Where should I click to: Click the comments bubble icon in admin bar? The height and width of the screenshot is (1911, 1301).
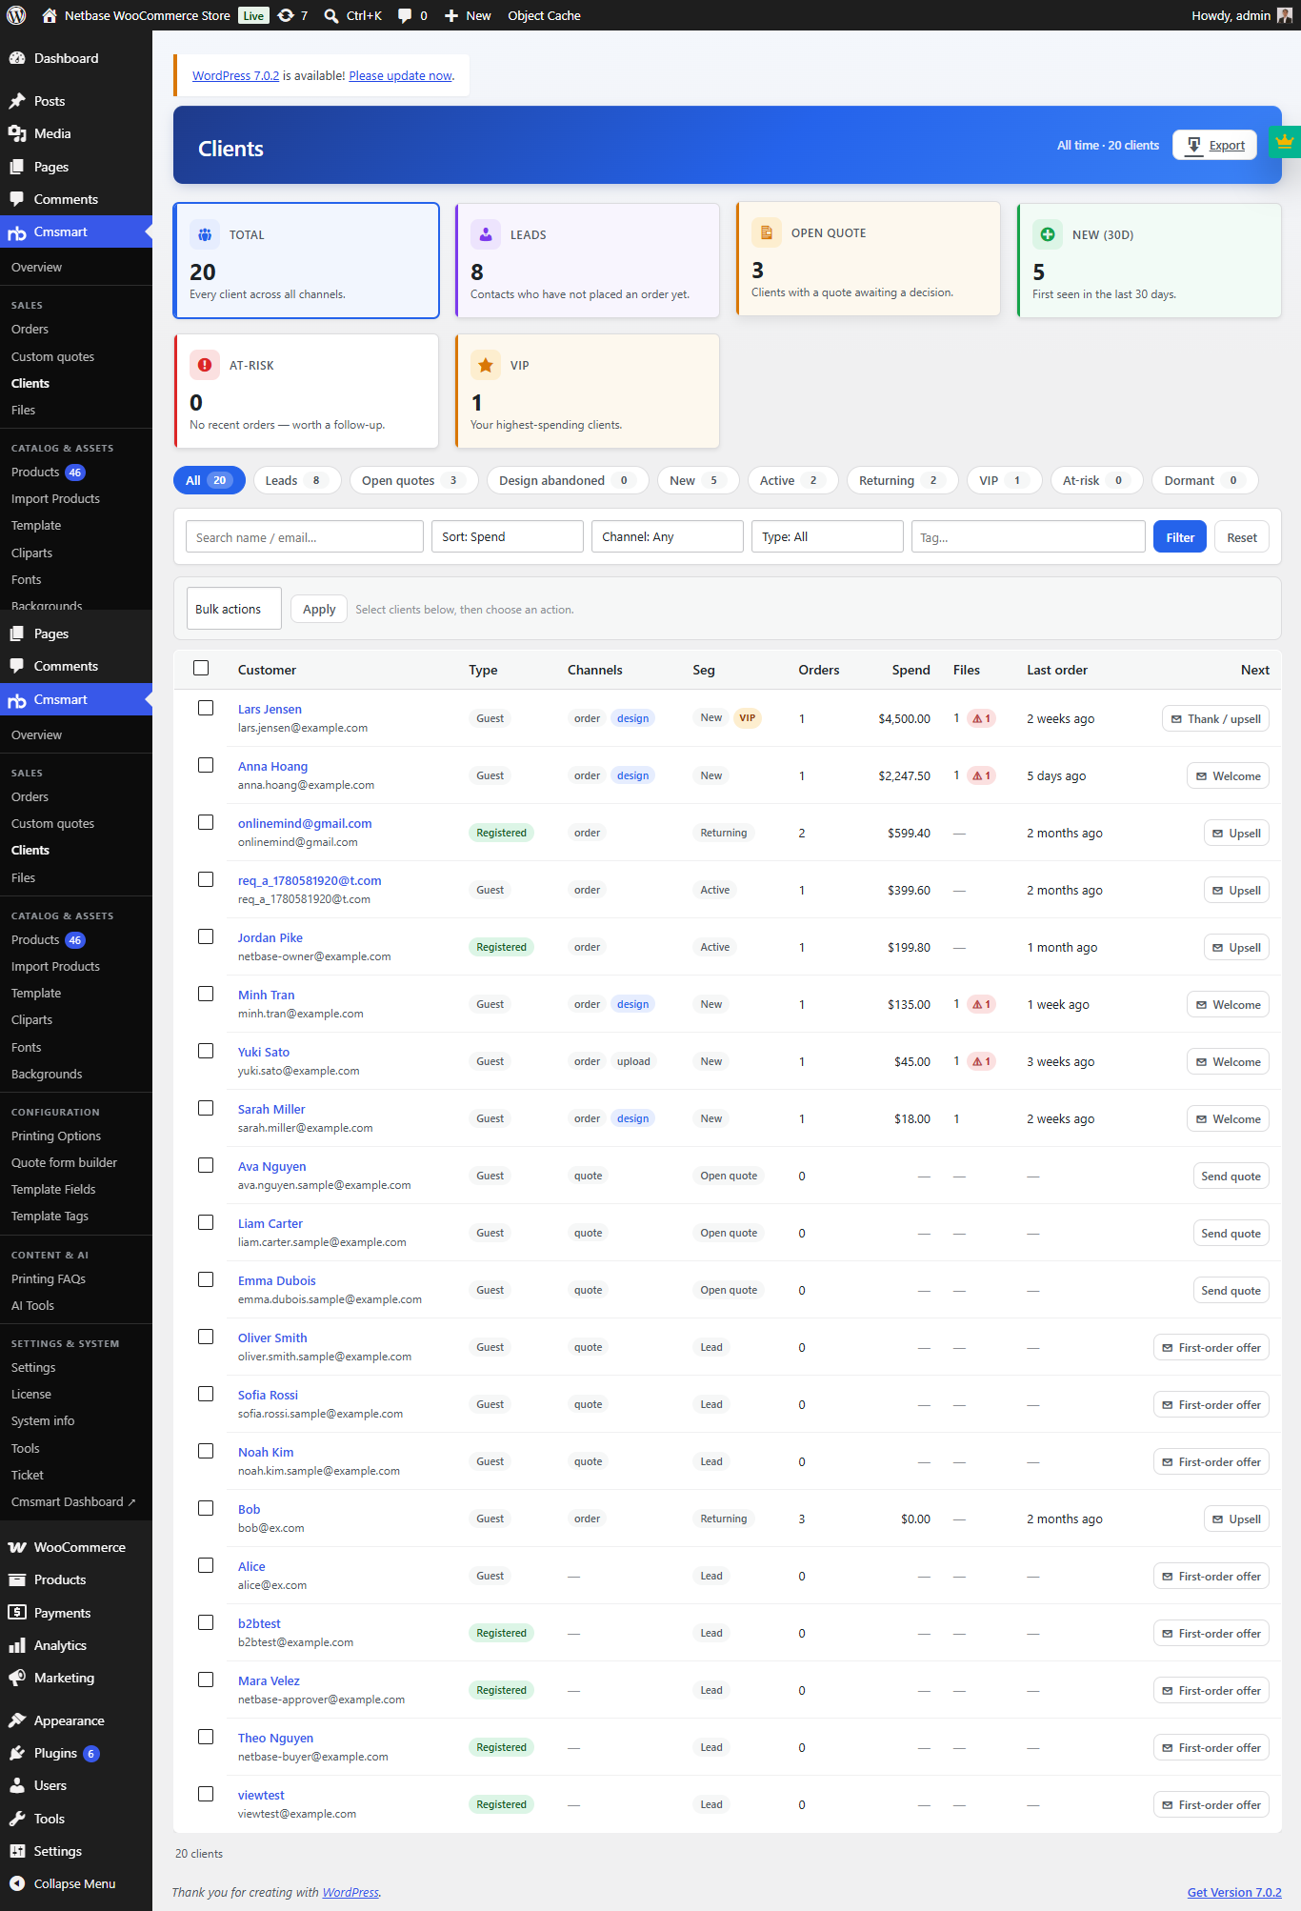tap(405, 15)
